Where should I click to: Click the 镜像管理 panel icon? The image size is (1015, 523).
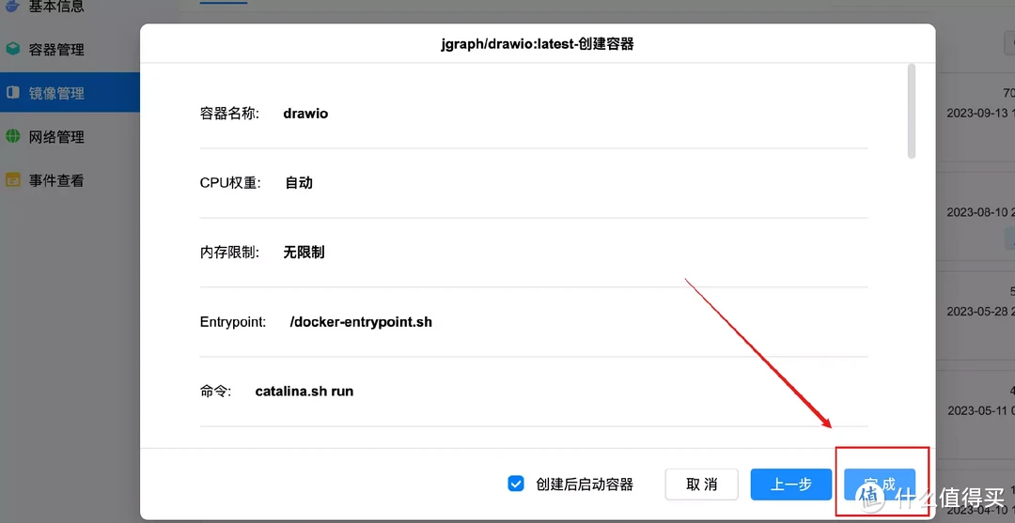pos(13,93)
